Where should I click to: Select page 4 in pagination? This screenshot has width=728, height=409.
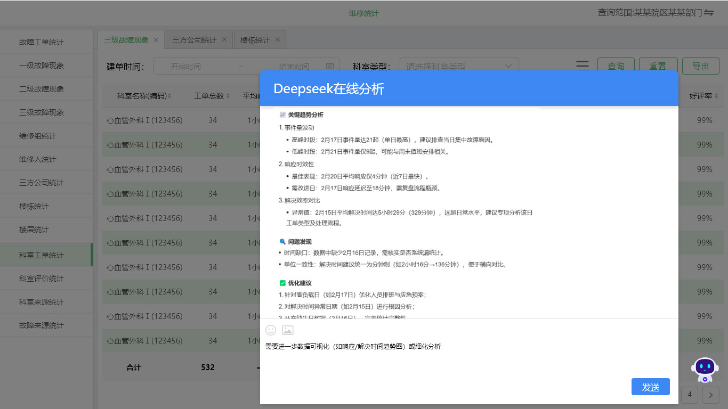[690, 395]
